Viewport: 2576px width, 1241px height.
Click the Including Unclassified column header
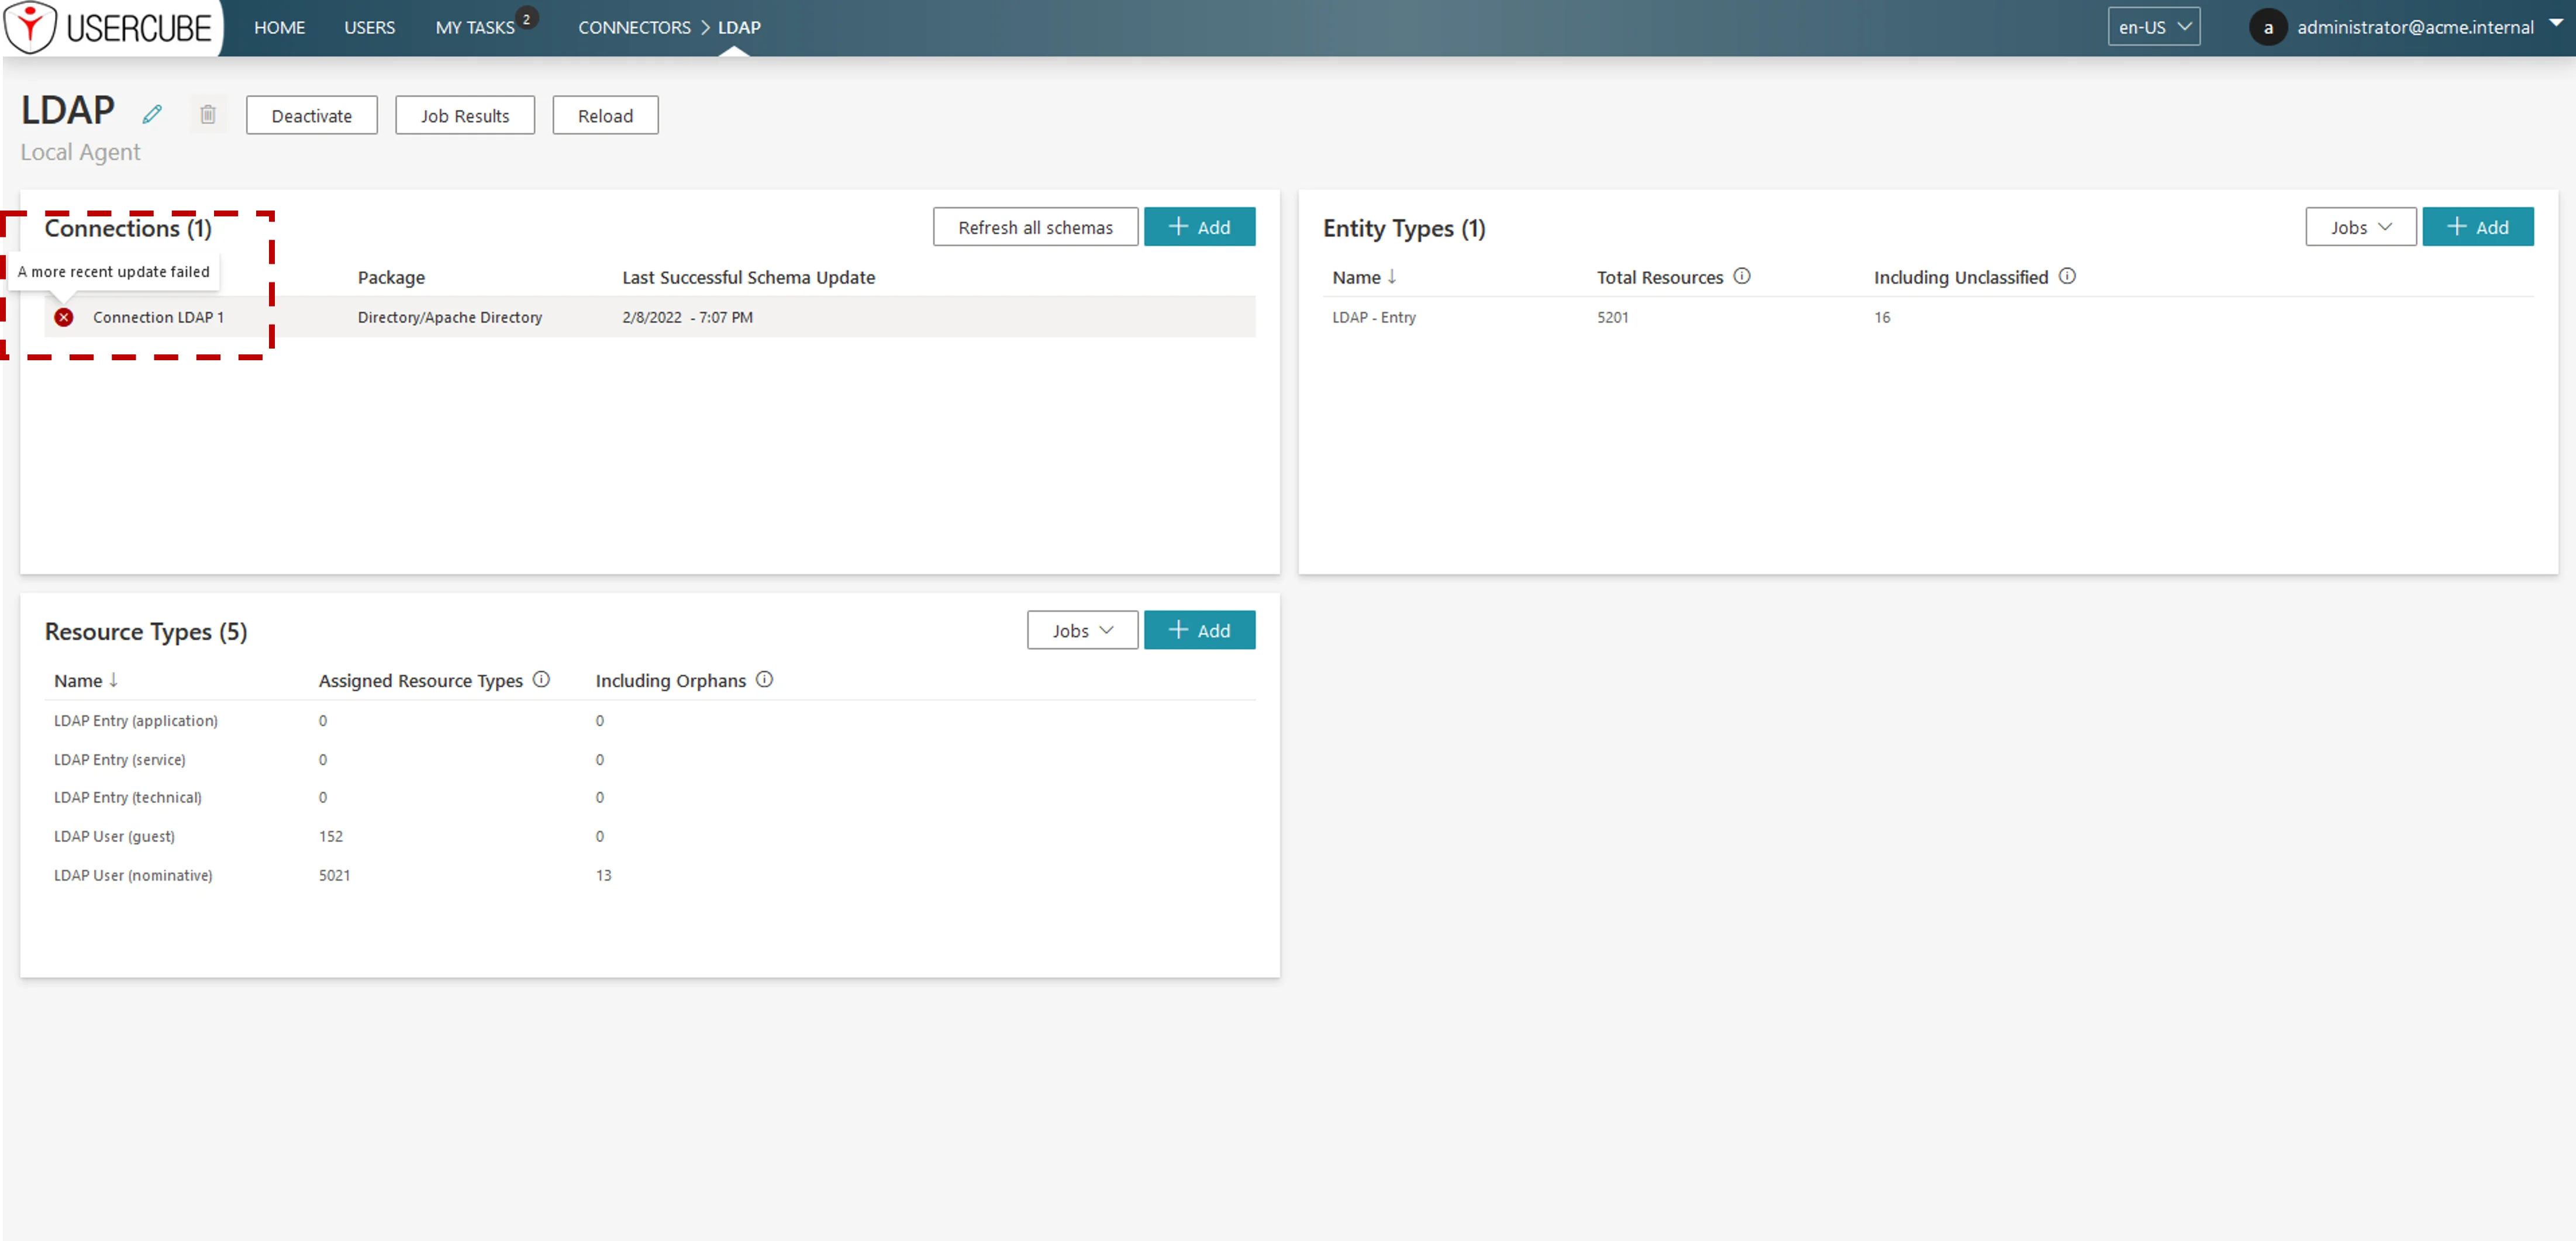[1960, 277]
